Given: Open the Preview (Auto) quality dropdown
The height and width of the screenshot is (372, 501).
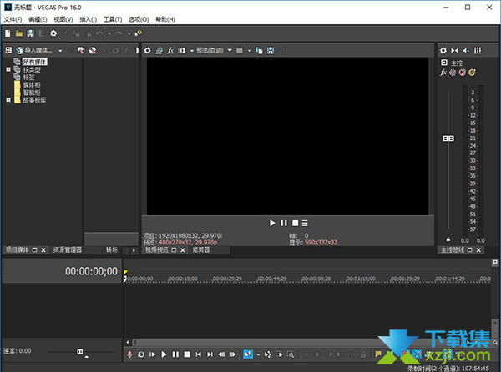Looking at the screenshot, I should click(214, 50).
